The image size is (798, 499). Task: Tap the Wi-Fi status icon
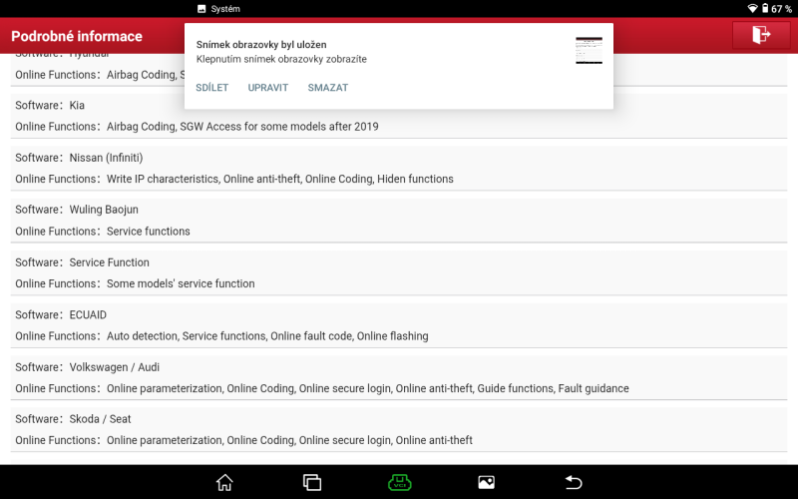pyautogui.click(x=752, y=8)
